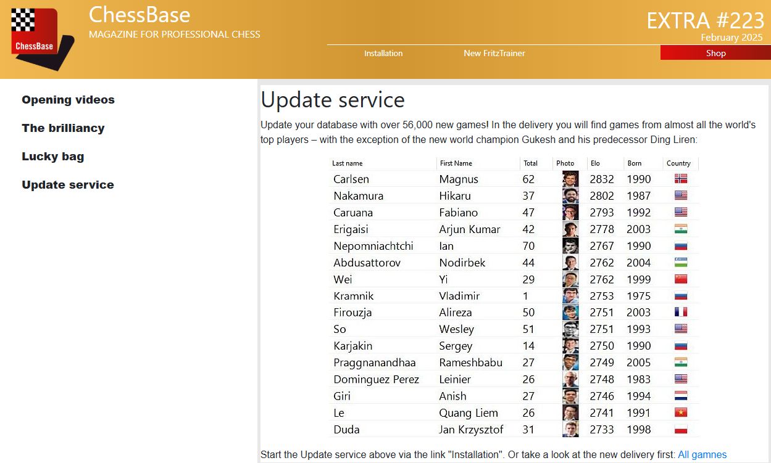Click the ChessBase logo icon
771x463 pixels.
41,38
